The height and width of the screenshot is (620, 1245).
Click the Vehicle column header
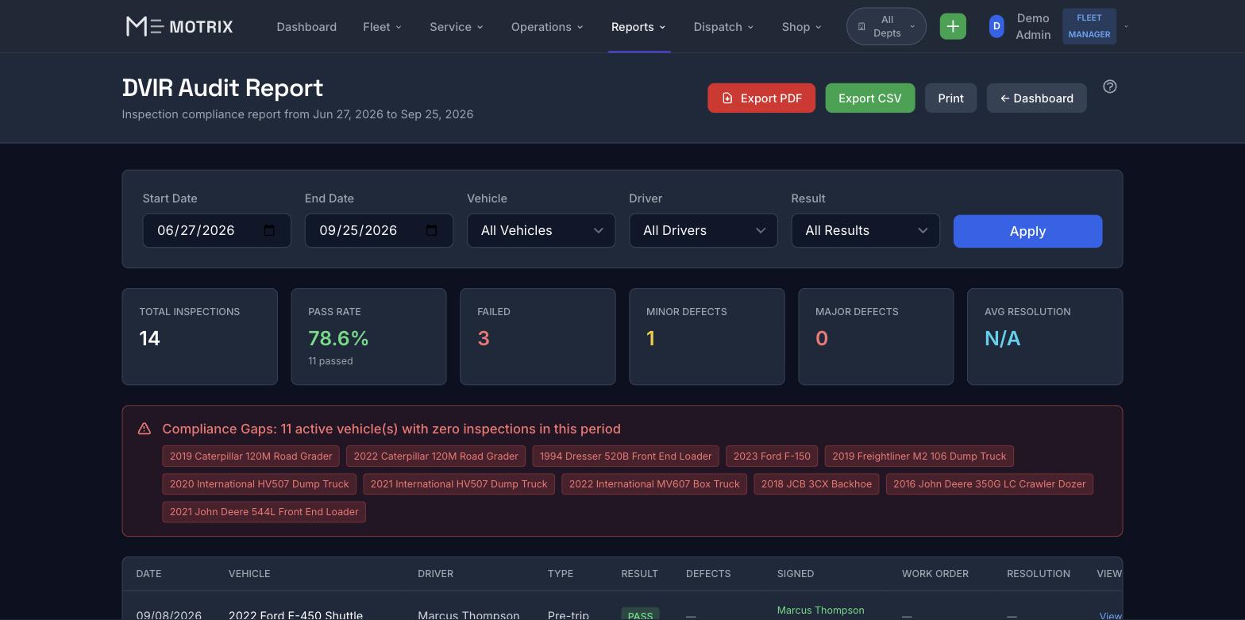(249, 573)
